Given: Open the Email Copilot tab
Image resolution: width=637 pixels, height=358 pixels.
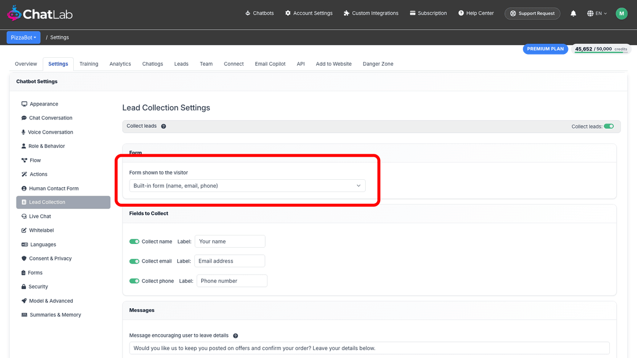Looking at the screenshot, I should click(270, 64).
